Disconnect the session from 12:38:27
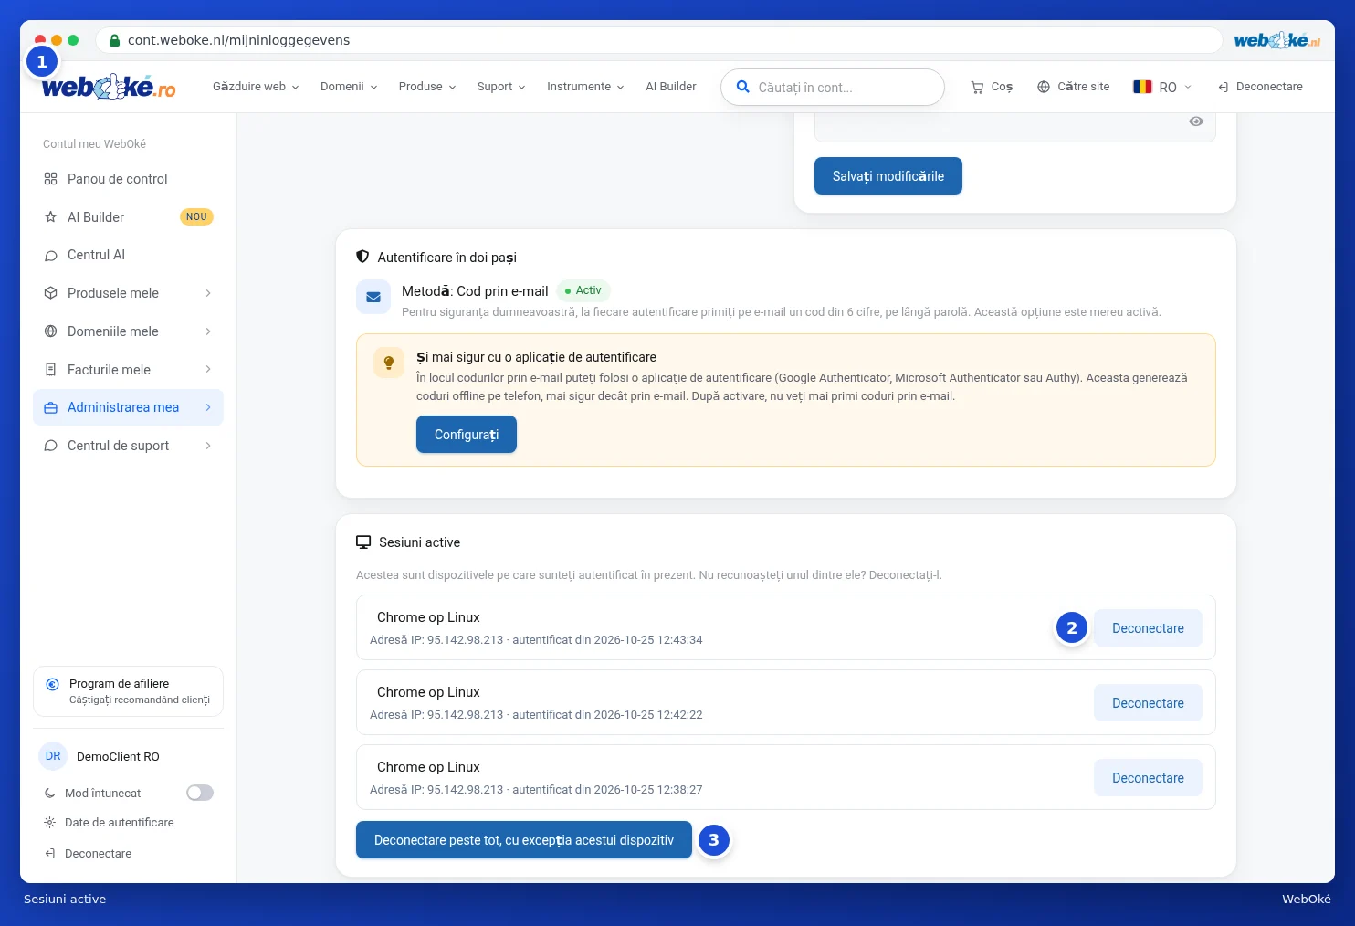 pyautogui.click(x=1148, y=778)
